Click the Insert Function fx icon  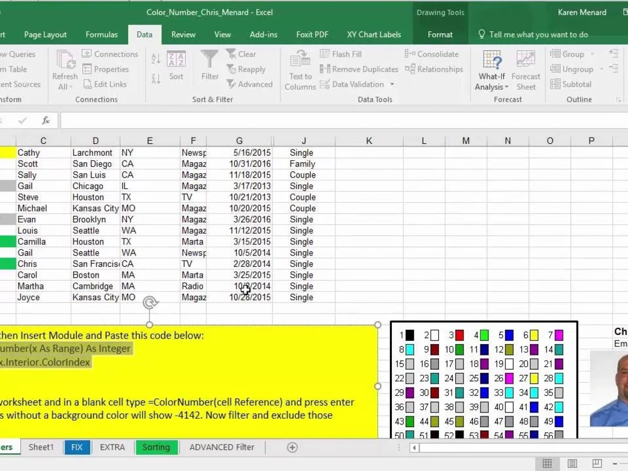46,120
